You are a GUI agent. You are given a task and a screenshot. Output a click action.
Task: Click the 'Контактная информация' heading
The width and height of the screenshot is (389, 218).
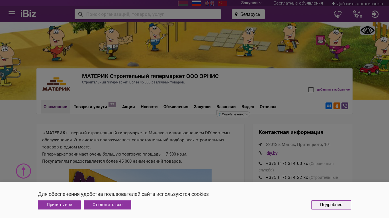[x=291, y=132]
